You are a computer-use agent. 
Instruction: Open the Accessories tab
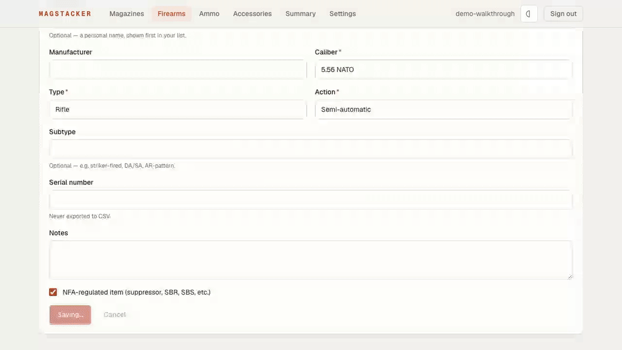click(x=253, y=14)
